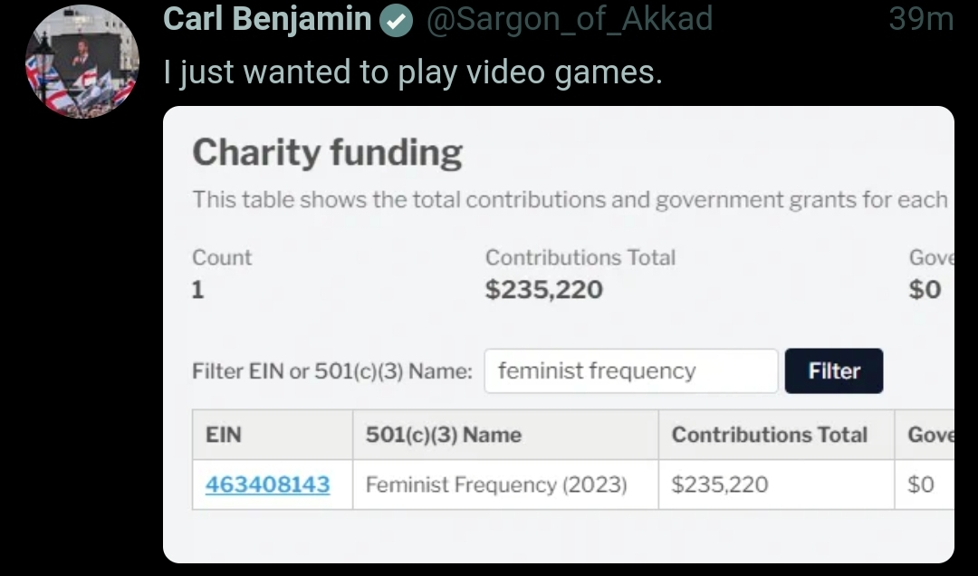
Task: Click the @Sargon_of_Akkad handle
Action: coord(569,20)
